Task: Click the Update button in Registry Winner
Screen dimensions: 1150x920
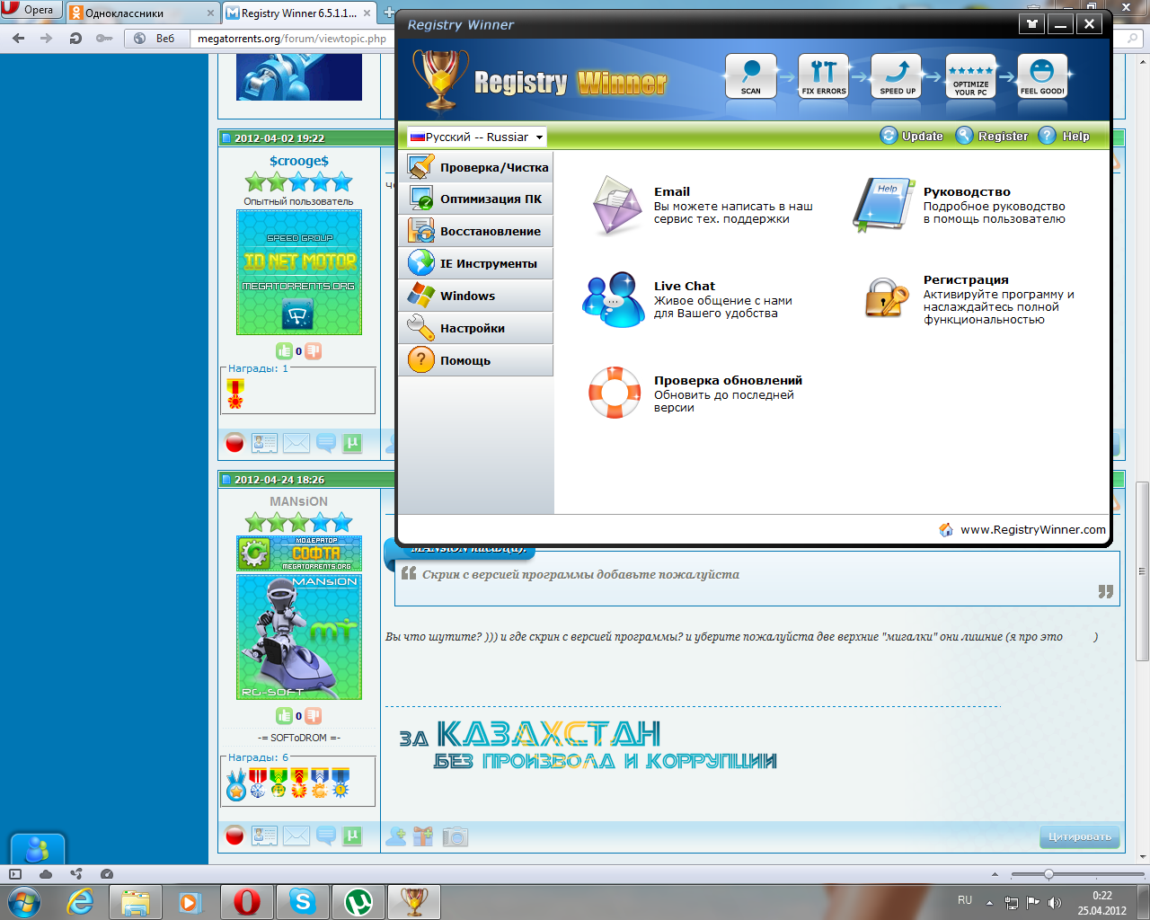Action: pos(912,136)
